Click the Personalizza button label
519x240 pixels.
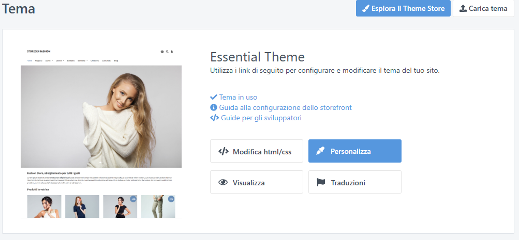pyautogui.click(x=350, y=151)
